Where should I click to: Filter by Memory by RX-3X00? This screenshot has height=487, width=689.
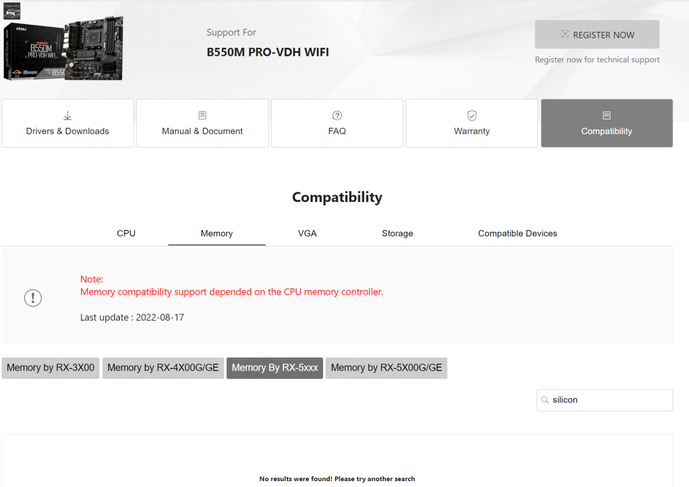[x=51, y=368]
